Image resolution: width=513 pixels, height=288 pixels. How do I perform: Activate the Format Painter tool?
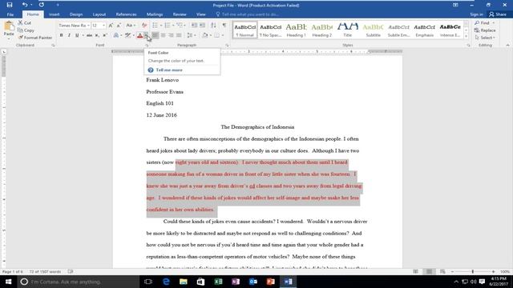[x=35, y=38]
